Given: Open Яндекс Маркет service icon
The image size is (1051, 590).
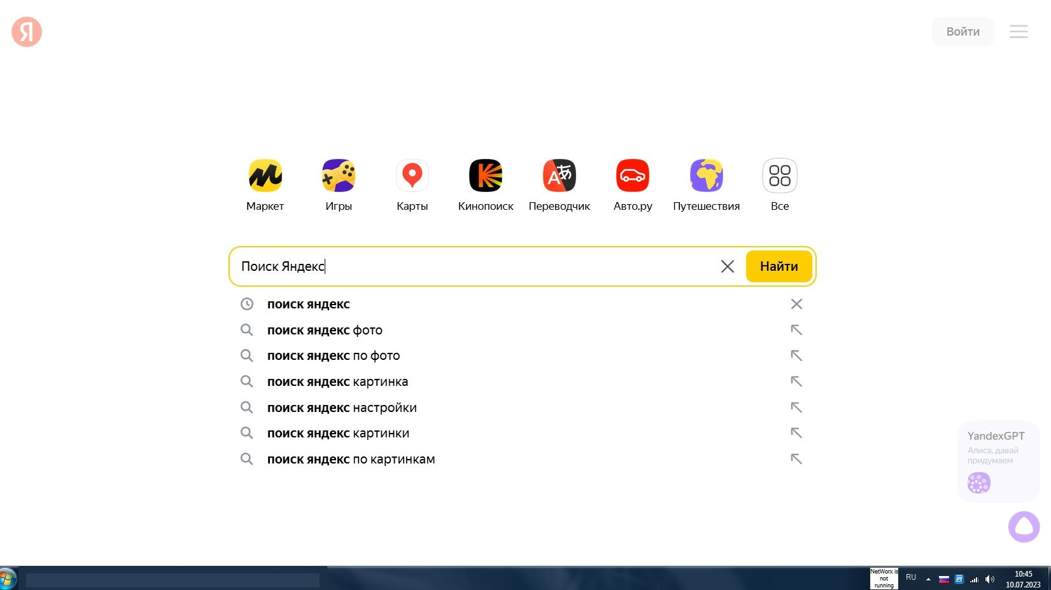Looking at the screenshot, I should point(265,175).
